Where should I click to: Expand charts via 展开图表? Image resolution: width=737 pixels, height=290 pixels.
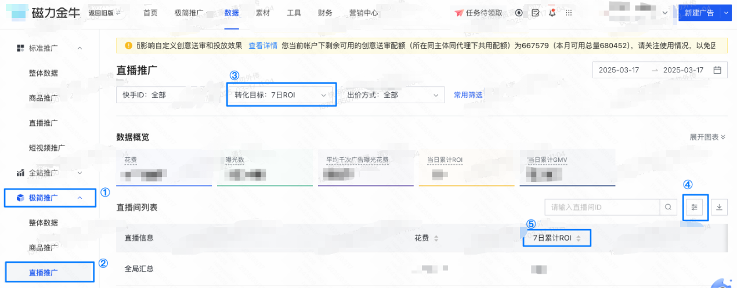[x=707, y=137]
